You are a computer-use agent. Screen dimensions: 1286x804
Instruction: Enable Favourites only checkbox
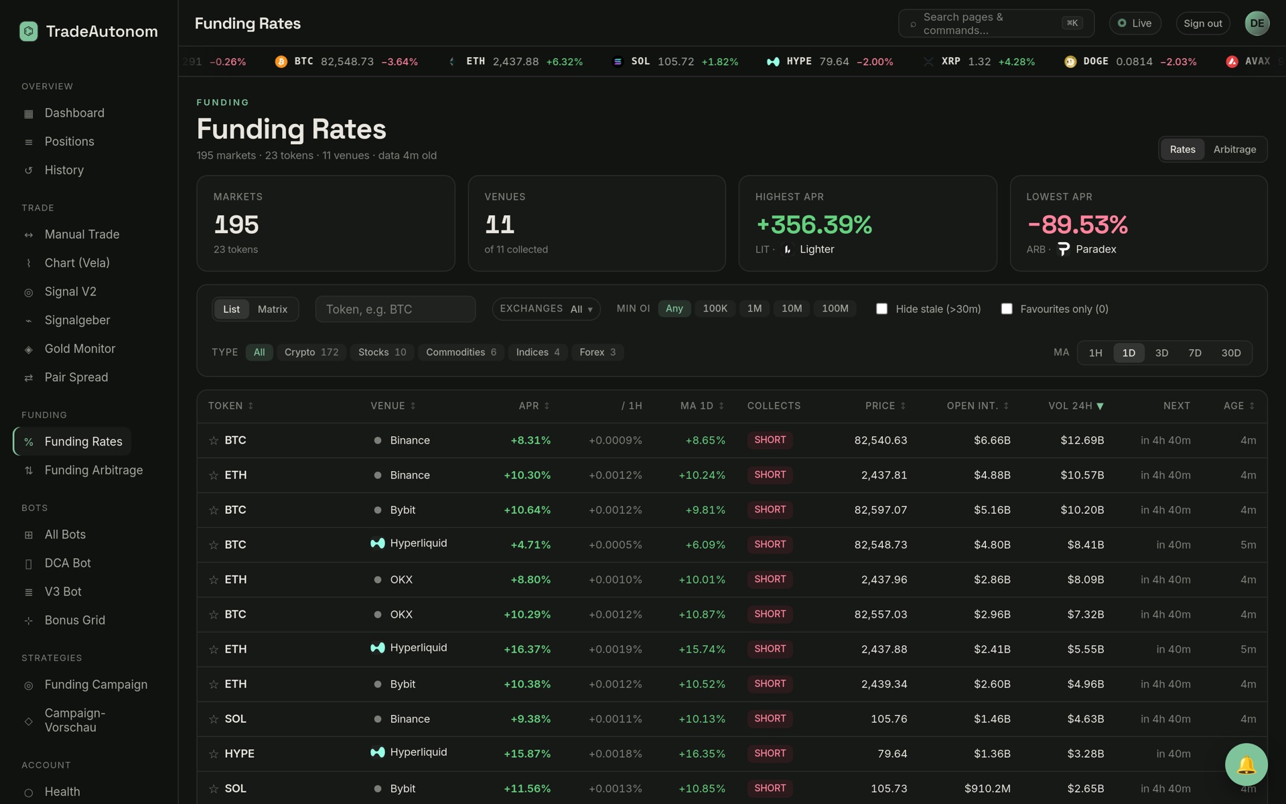pyautogui.click(x=1007, y=309)
